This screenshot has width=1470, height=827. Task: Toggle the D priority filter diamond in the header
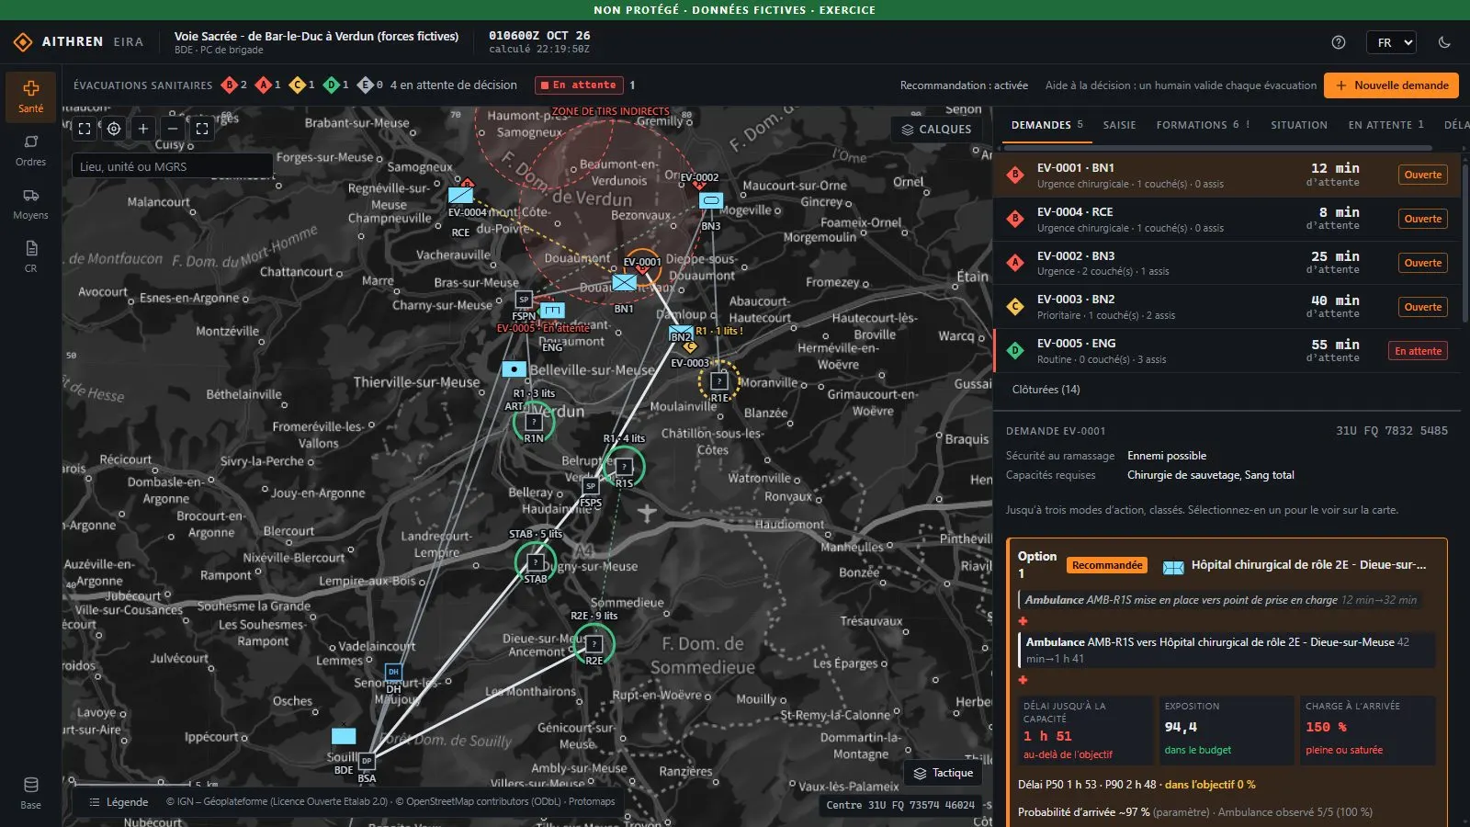(331, 85)
